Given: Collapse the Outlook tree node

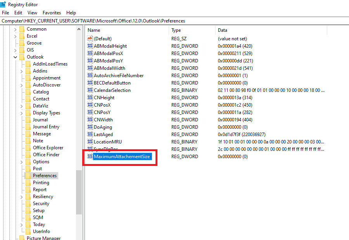Looking at the screenshot, I should pos(16,57).
